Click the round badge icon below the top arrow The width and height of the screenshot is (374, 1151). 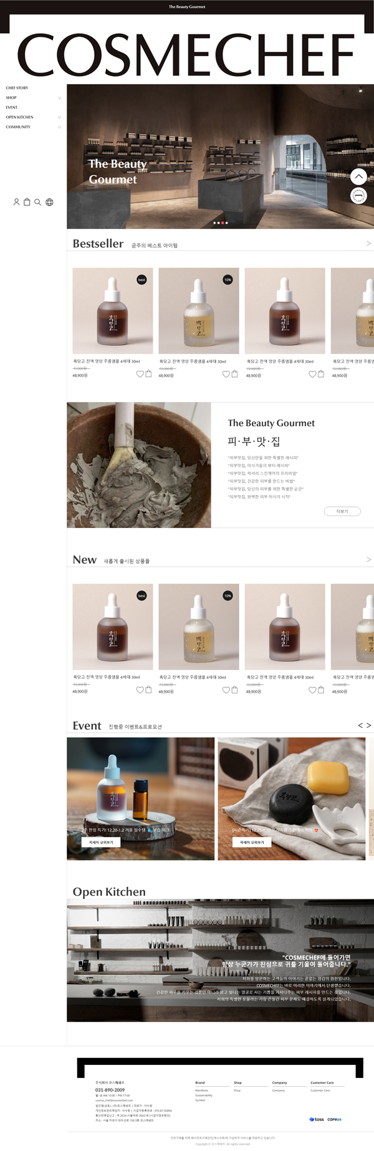(358, 196)
